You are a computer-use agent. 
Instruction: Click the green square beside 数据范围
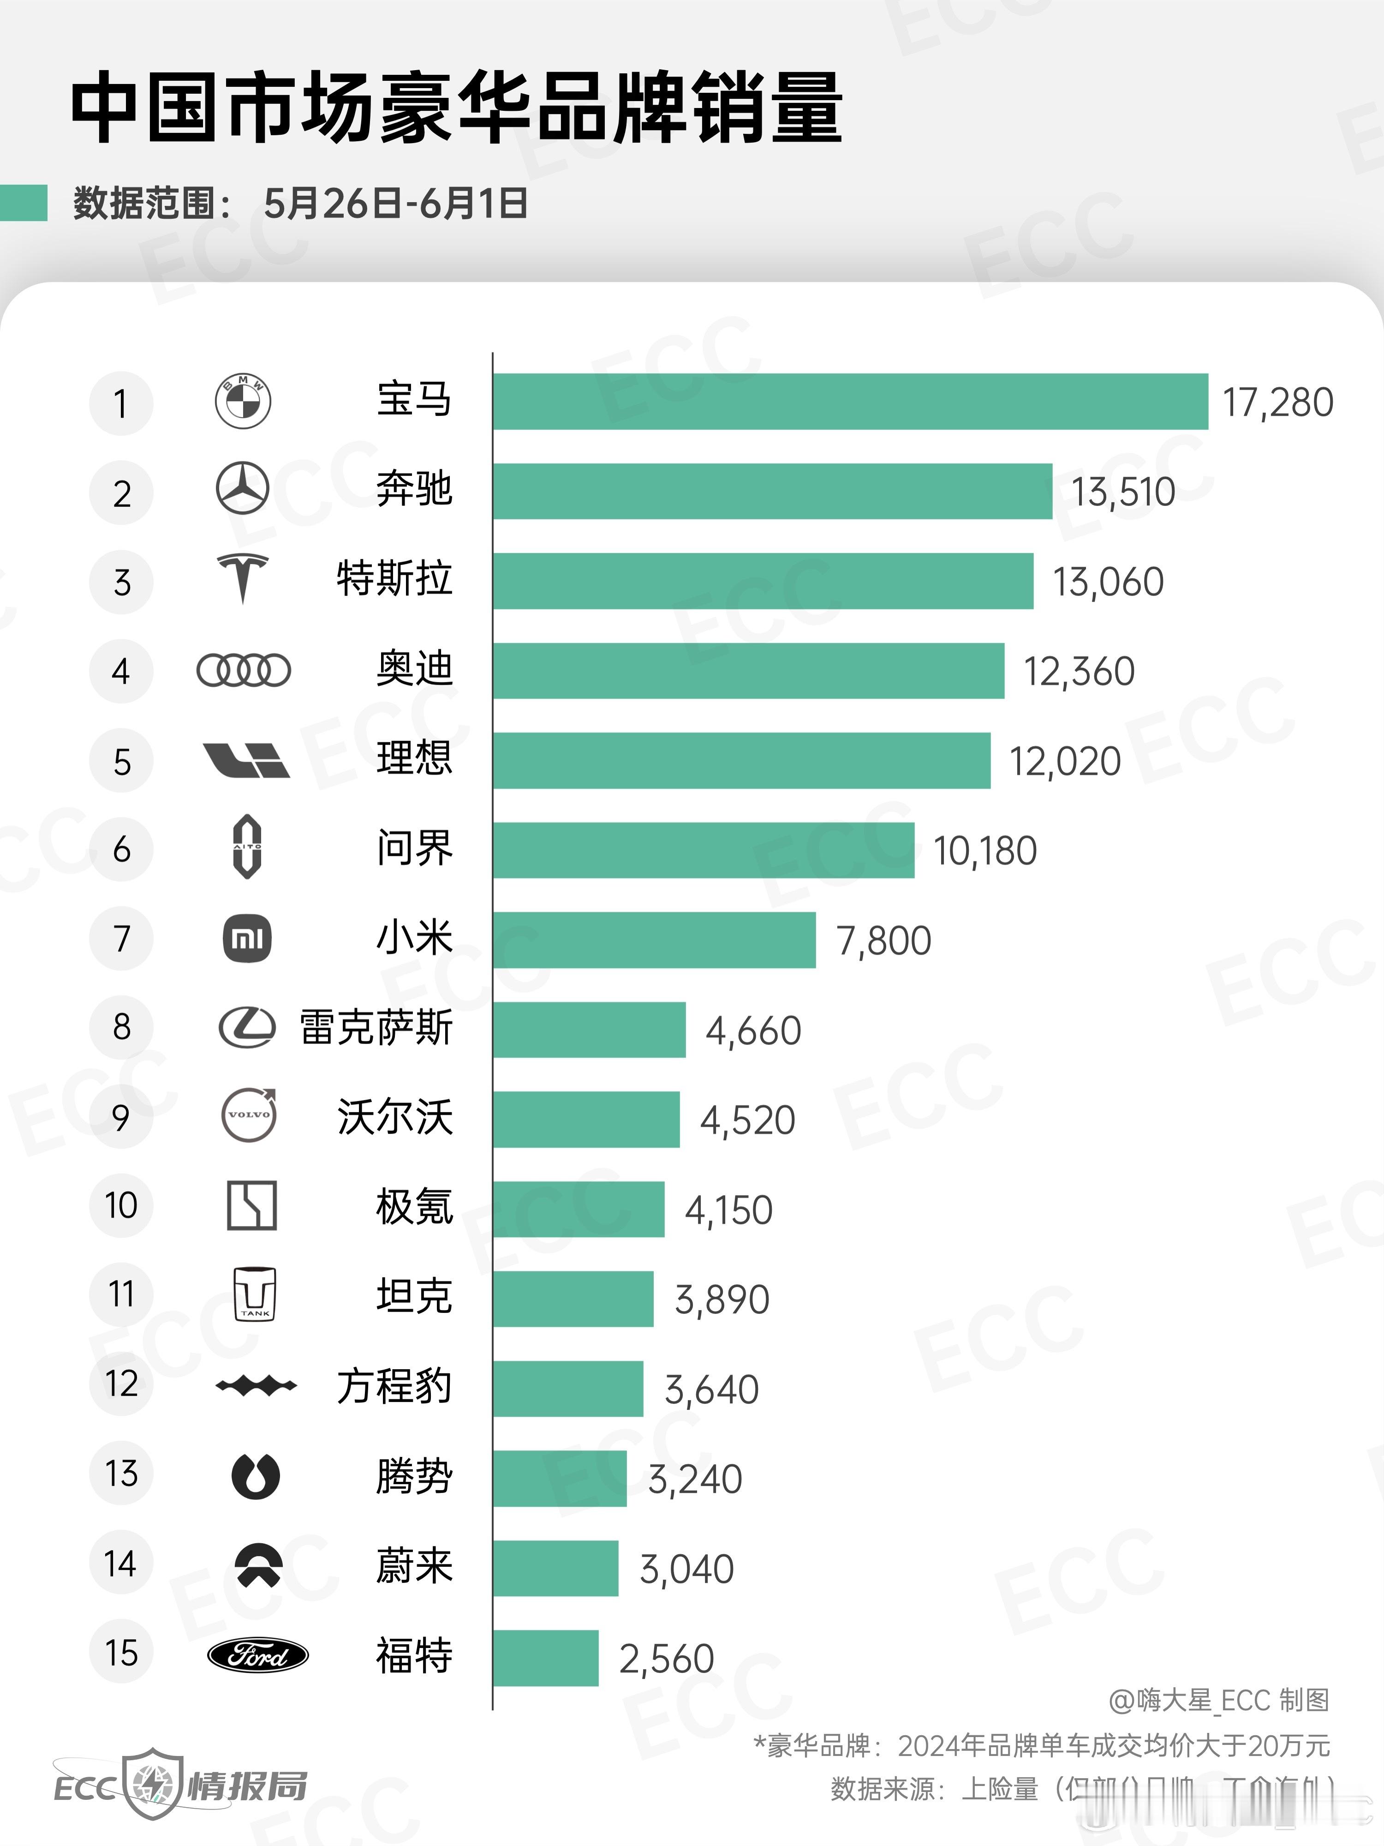pyautogui.click(x=24, y=203)
